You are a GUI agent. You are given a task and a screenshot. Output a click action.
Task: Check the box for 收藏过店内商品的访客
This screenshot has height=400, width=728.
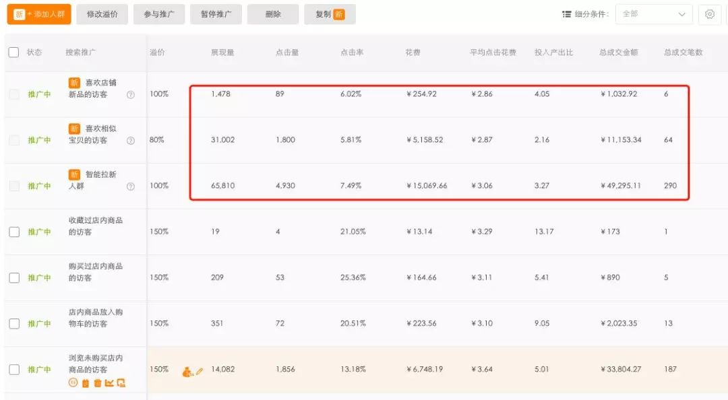click(x=14, y=232)
